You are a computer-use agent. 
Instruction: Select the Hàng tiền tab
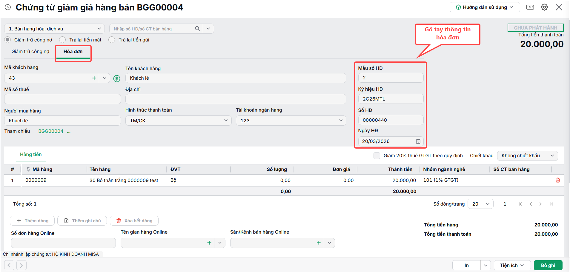[x=31, y=154]
